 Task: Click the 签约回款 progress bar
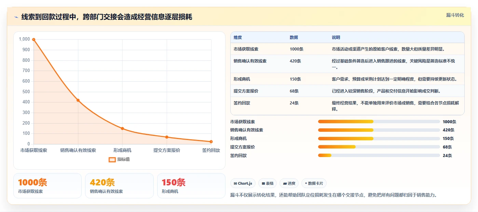coord(379,155)
